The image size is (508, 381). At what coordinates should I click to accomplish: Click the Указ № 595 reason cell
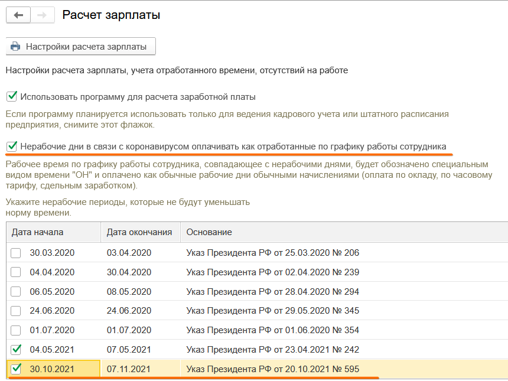(272, 369)
